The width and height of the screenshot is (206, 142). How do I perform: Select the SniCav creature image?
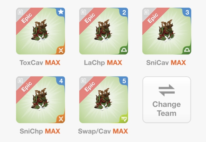tap(166, 31)
